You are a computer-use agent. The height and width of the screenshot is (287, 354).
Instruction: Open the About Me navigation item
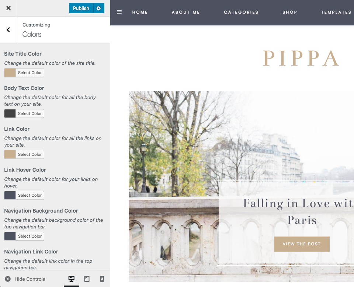(186, 12)
